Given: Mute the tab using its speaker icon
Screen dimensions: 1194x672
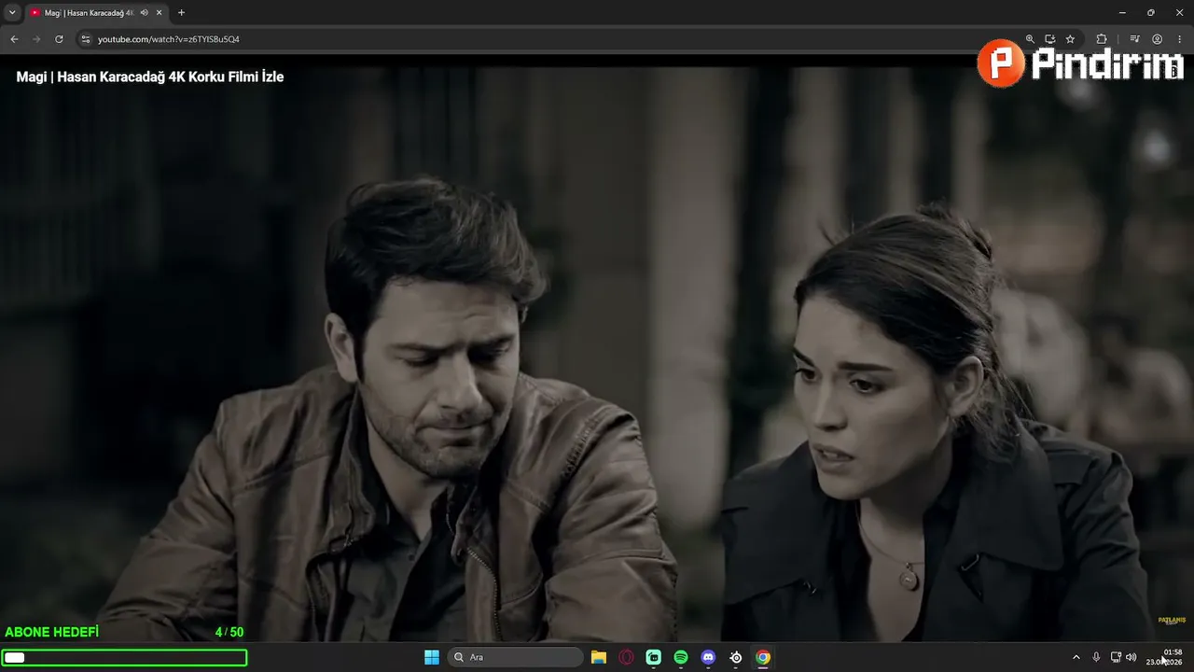Looking at the screenshot, I should tap(145, 13).
